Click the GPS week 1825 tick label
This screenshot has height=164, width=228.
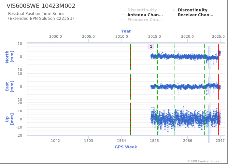tap(154, 141)
